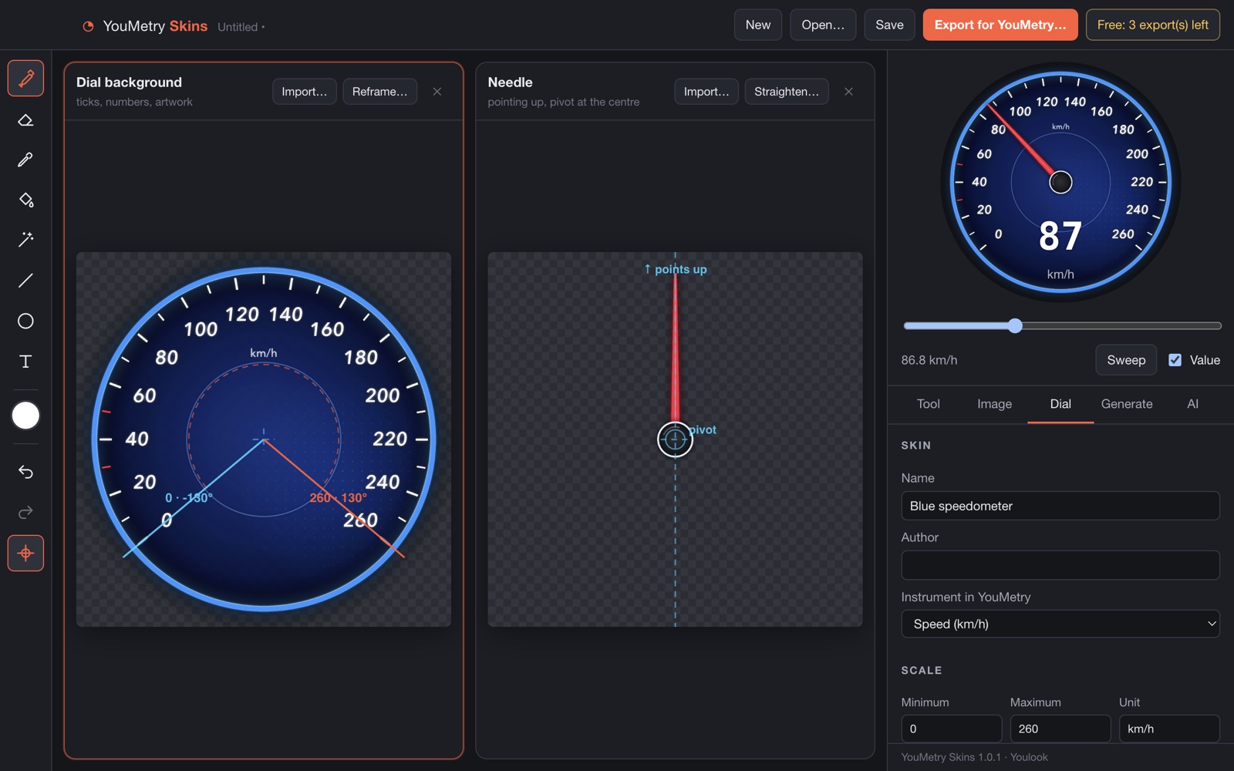Select the Eyedropper tool
Screen dimensions: 1234x771
pos(25,160)
